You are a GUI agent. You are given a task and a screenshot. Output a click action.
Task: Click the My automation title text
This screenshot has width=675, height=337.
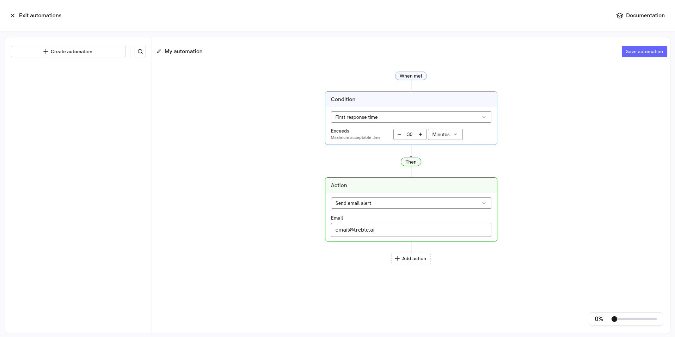point(184,51)
